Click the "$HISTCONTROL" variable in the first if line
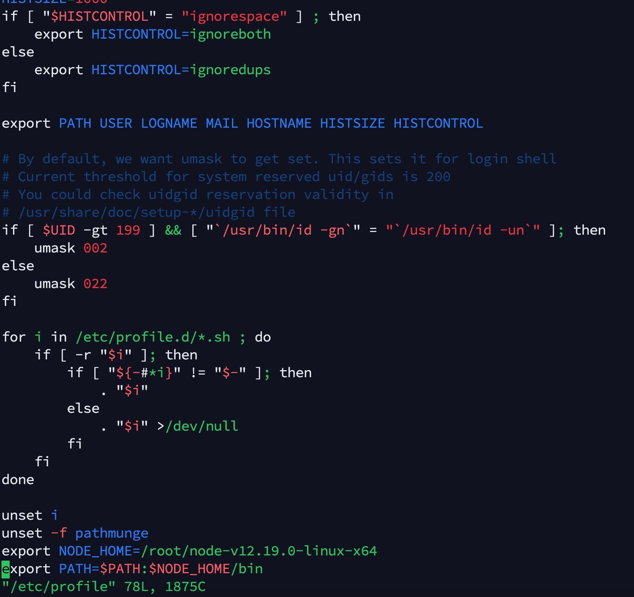634x597 pixels. (x=99, y=16)
